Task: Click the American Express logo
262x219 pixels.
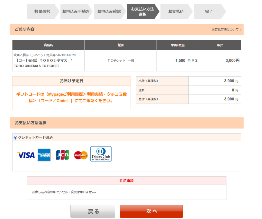Action: pos(44,155)
